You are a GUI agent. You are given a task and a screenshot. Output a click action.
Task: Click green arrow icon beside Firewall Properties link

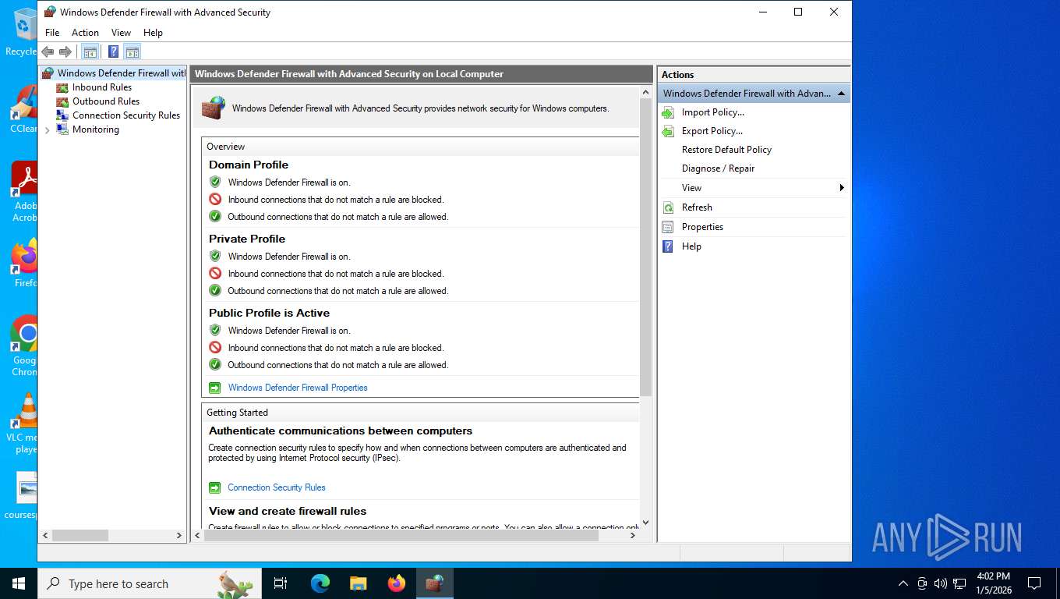pos(215,388)
